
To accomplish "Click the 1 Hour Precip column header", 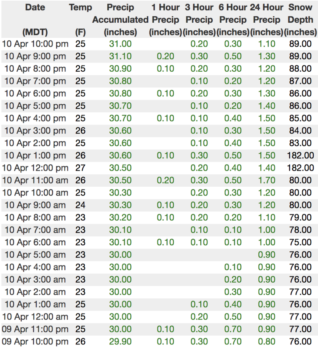I will point(165,20).
